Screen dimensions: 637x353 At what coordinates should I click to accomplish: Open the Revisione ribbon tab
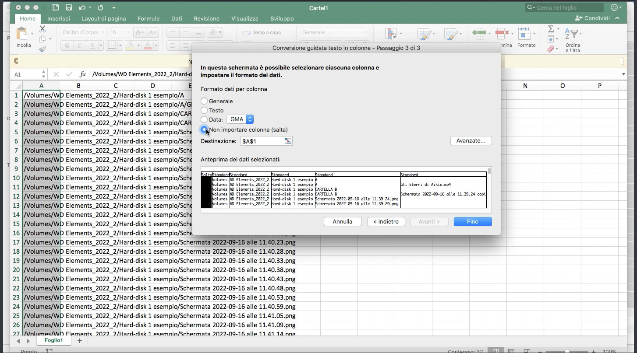pos(206,18)
